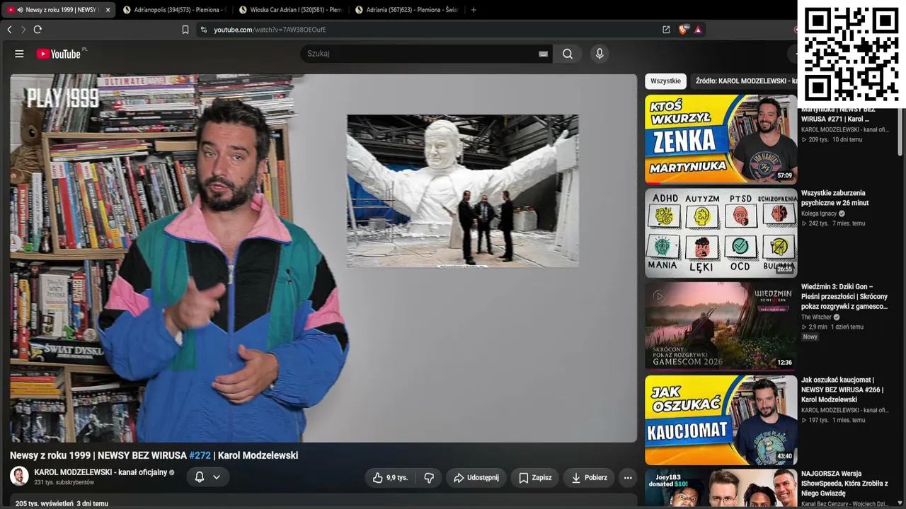Open the Brave Rewards triangle icon
Image resolution: width=906 pixels, height=509 pixels.
[x=698, y=30]
